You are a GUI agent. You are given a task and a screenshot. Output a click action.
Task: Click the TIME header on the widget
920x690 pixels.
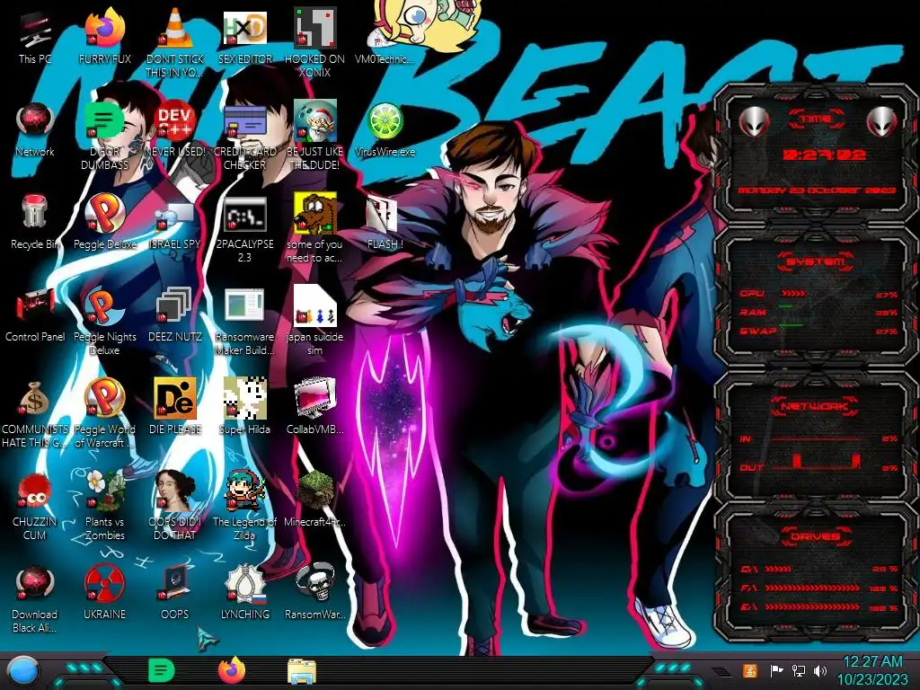[816, 119]
